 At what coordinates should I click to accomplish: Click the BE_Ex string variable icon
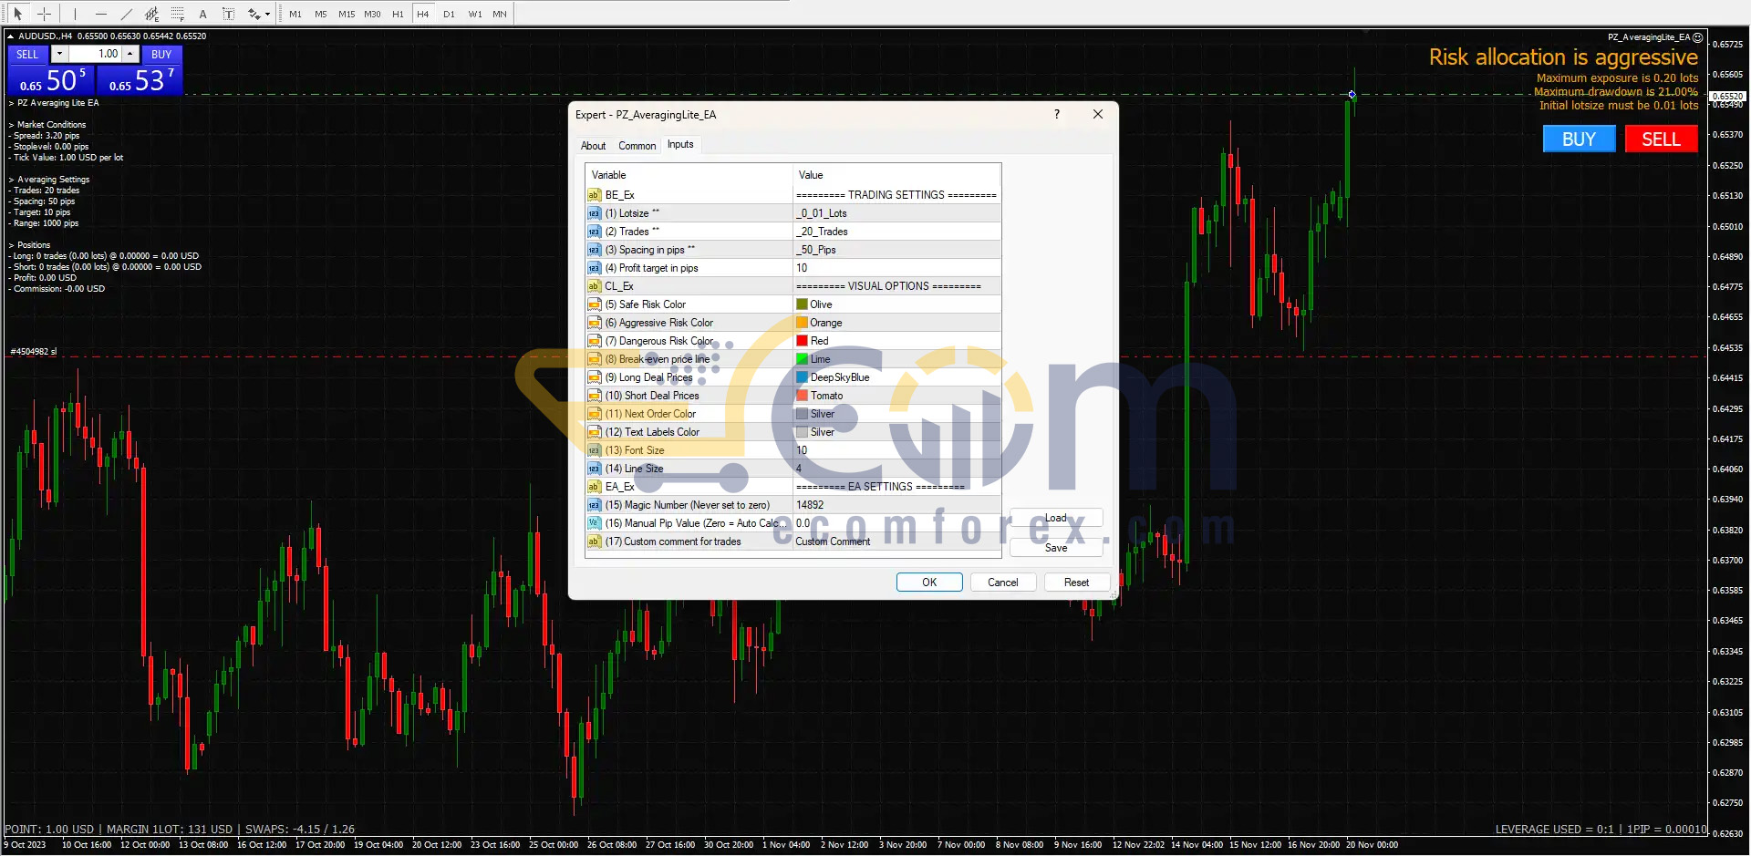tap(594, 195)
